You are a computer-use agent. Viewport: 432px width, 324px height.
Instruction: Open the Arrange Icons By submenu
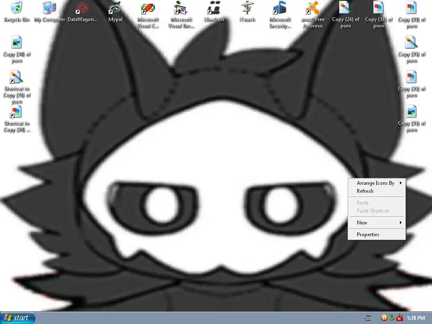[x=377, y=183]
